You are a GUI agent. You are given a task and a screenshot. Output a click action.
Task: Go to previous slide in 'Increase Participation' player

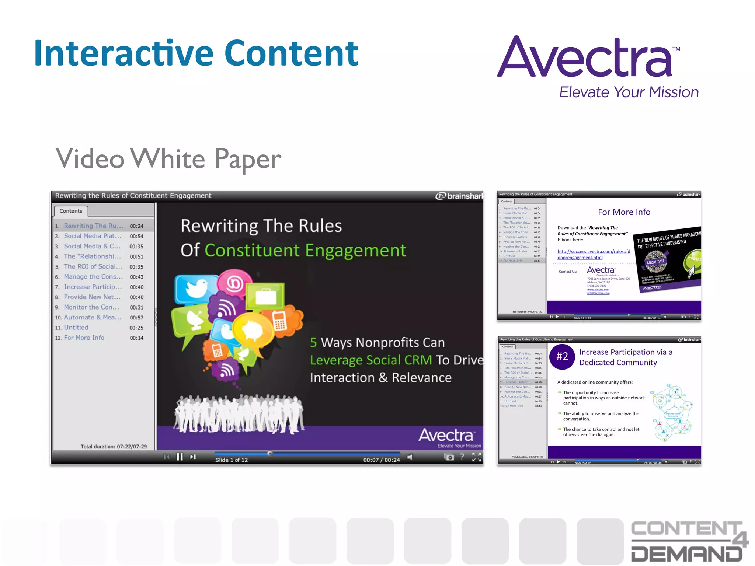[x=552, y=462]
